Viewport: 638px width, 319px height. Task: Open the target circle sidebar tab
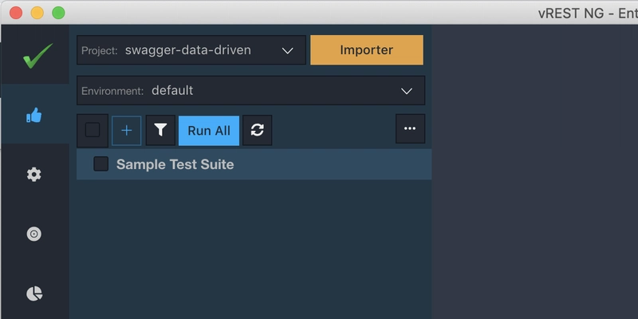click(x=34, y=234)
